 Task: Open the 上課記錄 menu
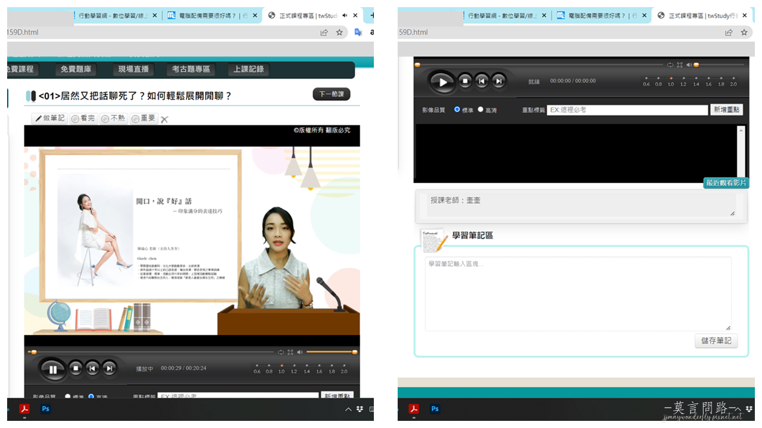point(248,69)
